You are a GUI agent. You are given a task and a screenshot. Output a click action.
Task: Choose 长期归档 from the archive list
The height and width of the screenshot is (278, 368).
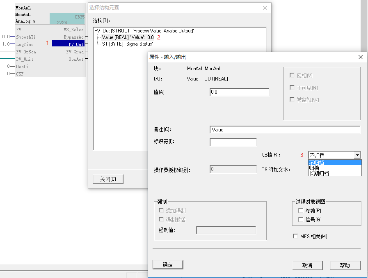(319, 173)
